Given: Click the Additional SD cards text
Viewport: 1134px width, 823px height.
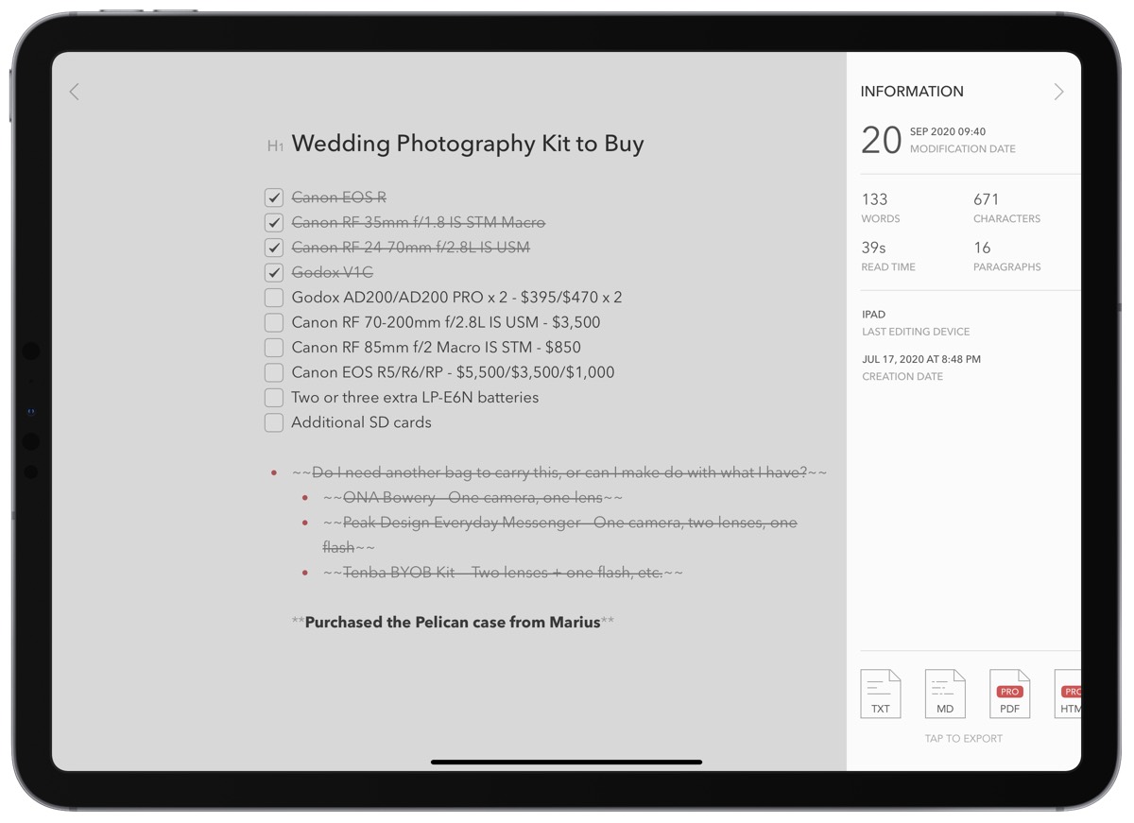Looking at the screenshot, I should 361,422.
